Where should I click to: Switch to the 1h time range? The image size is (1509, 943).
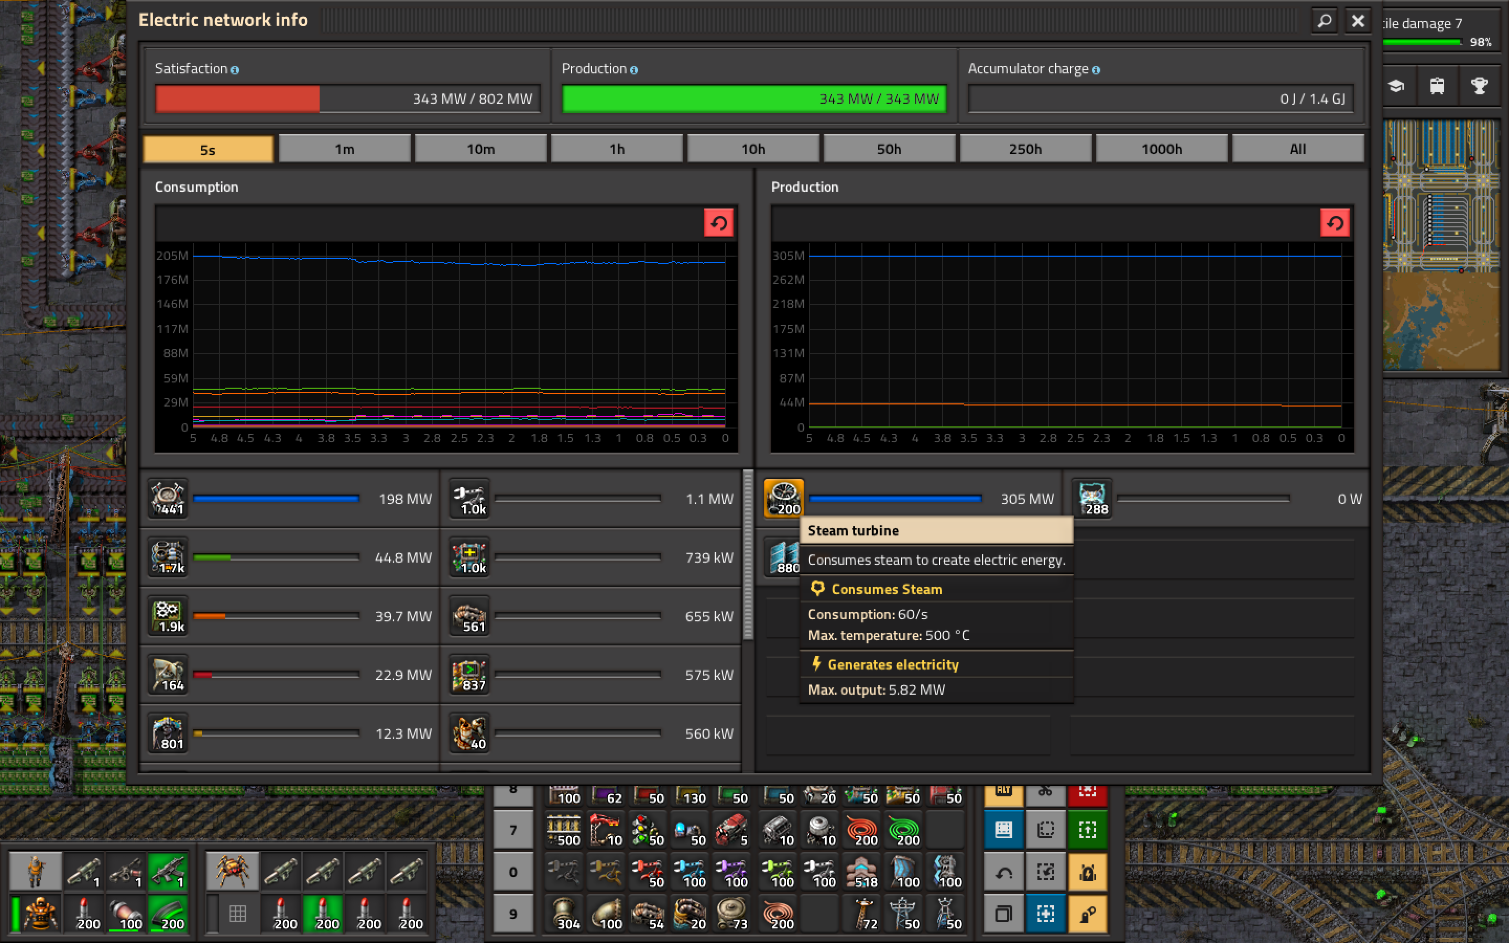click(617, 150)
